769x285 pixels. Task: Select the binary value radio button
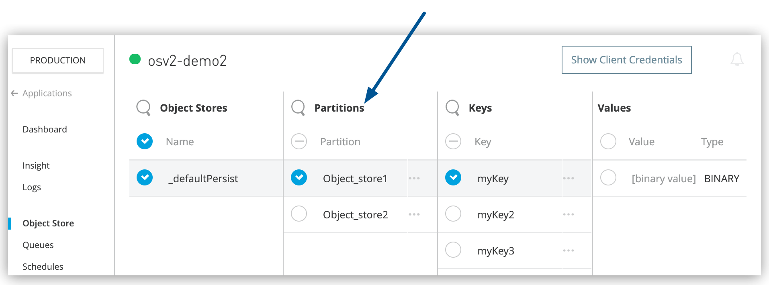pos(608,178)
